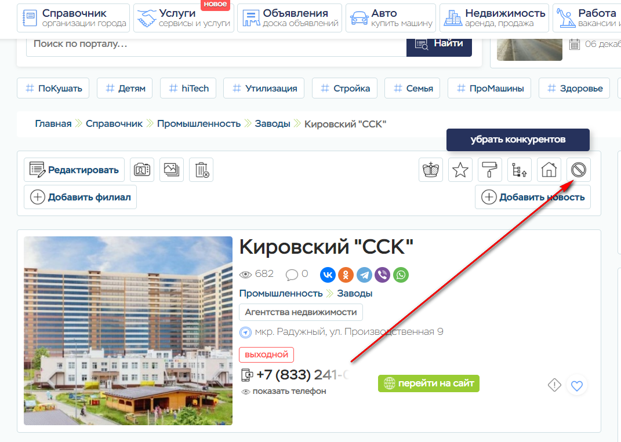Click the hierarchy tree icon button
621x442 pixels.
click(x=519, y=170)
